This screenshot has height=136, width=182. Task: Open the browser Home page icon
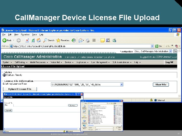(39, 40)
